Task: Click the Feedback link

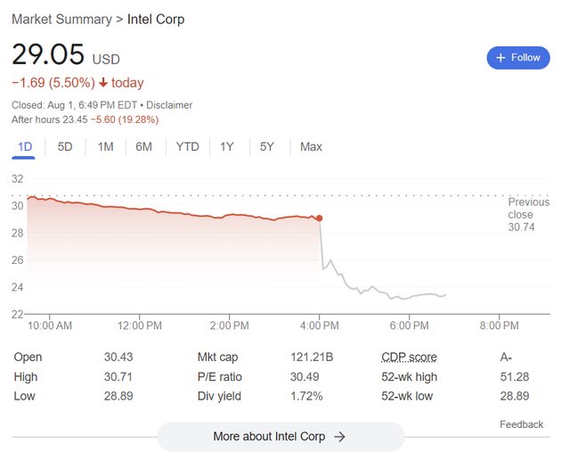Action: 521,424
